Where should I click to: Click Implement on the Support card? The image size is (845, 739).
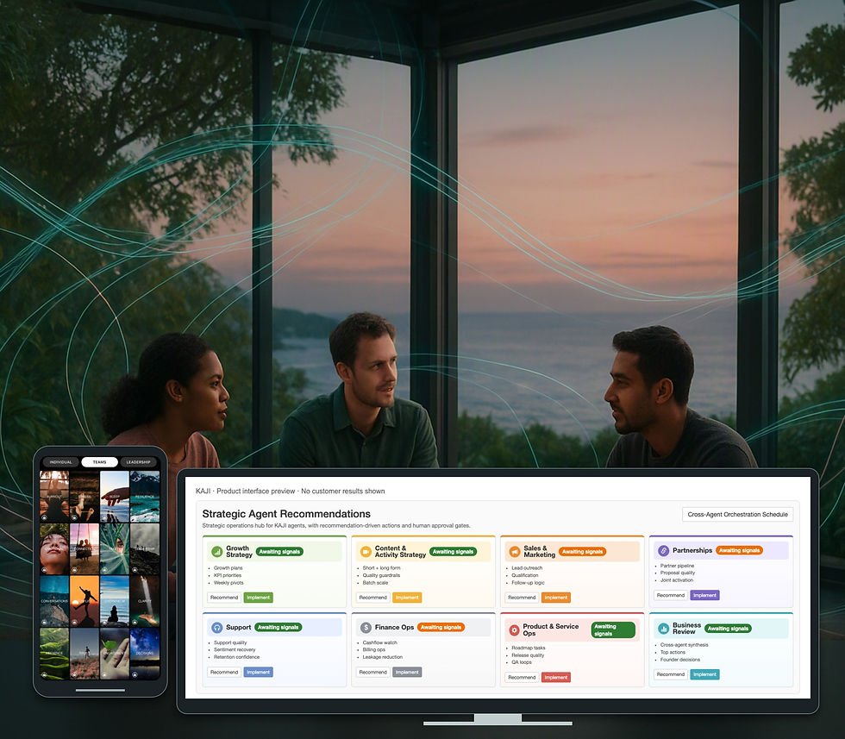(x=258, y=672)
